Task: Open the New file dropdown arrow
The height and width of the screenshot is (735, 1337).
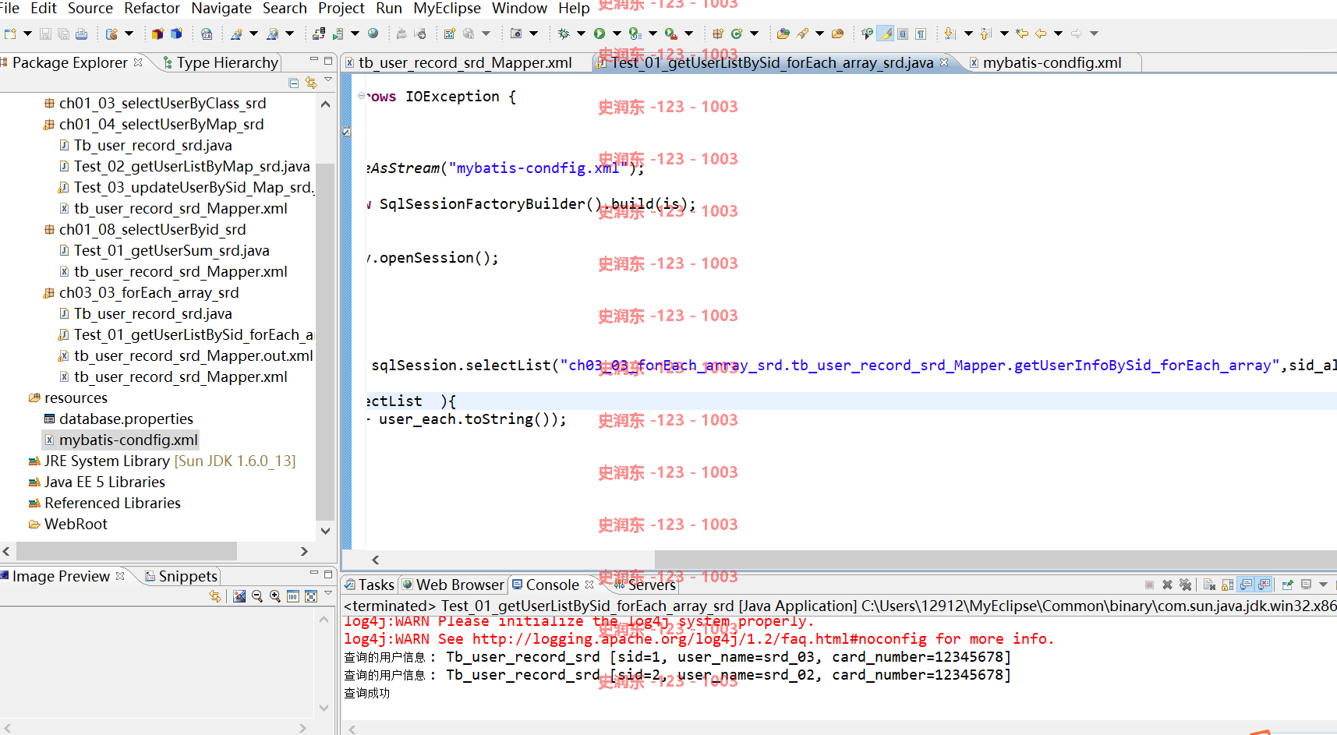Action: click(27, 34)
